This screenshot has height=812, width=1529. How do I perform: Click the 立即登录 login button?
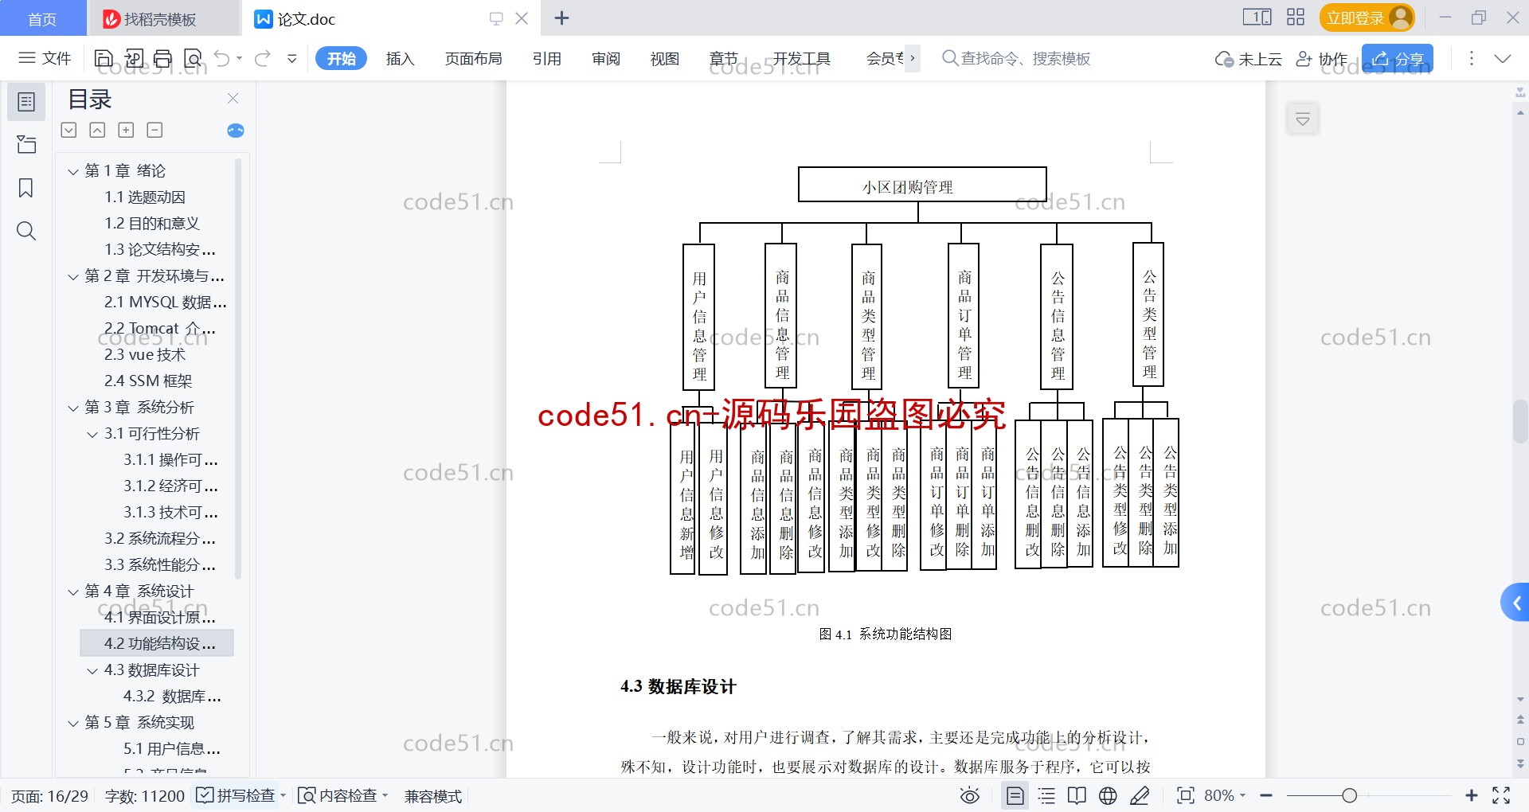(1367, 18)
